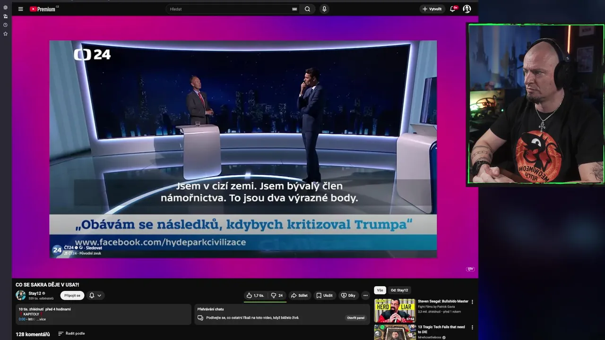Open the three-dot more actions menu
This screenshot has width=605, height=340.
click(365, 296)
